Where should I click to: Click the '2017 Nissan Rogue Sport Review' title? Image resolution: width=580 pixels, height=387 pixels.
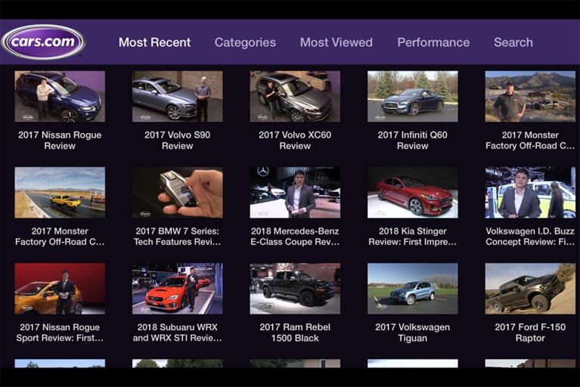(x=60, y=333)
